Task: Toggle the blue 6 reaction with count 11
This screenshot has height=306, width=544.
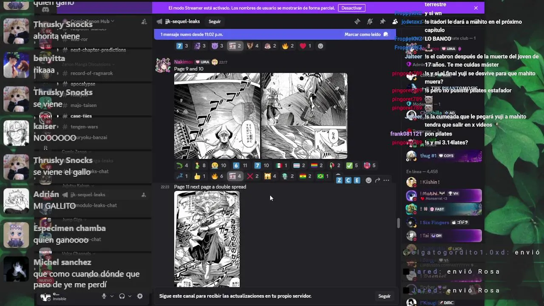Action: 240,165
